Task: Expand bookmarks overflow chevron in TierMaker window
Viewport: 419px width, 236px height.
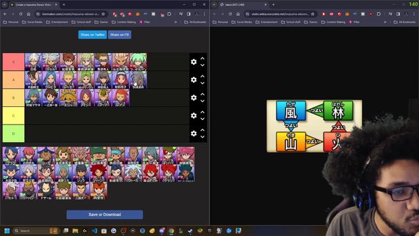Action: point(175,22)
